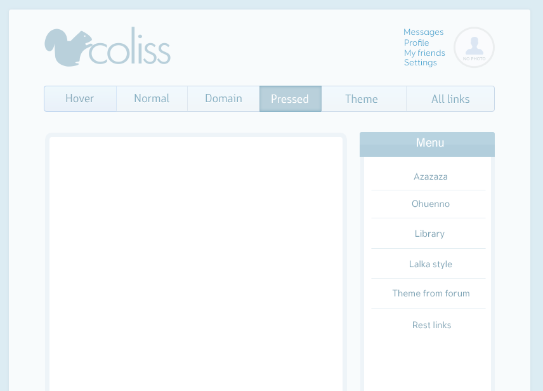Click the Menu sidebar header
The height and width of the screenshot is (391, 543).
(x=427, y=144)
